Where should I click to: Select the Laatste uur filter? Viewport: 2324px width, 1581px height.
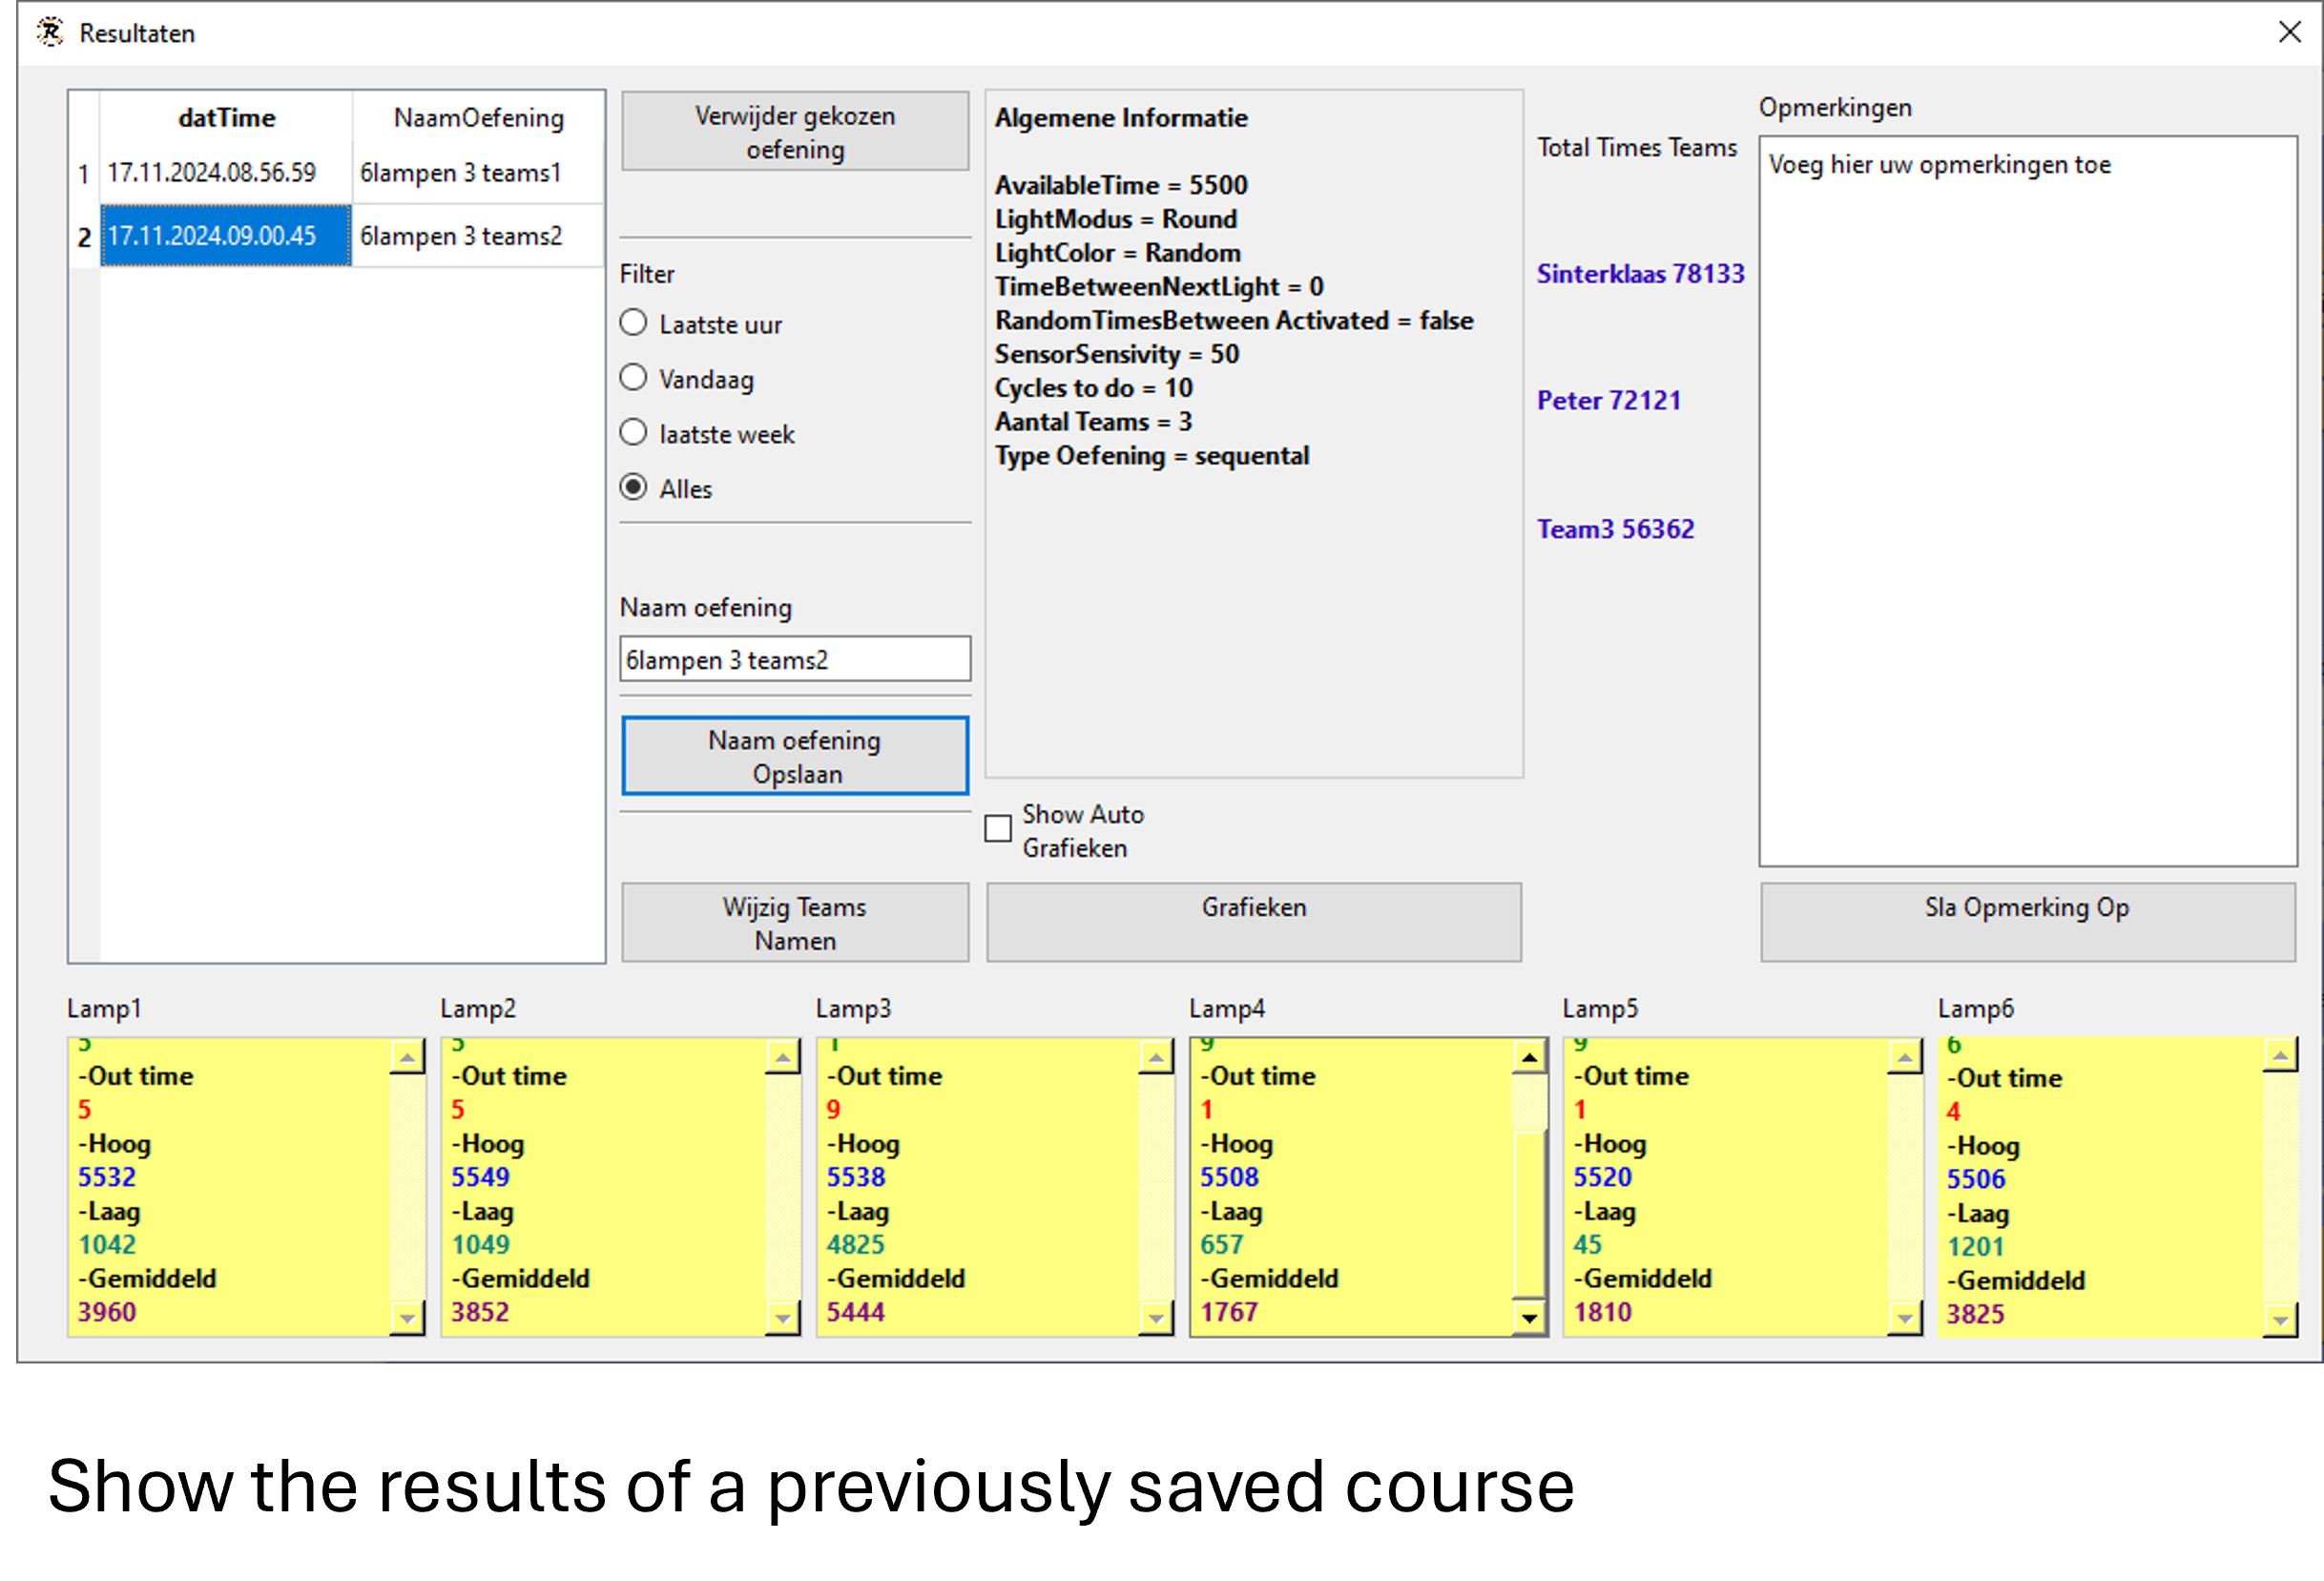click(633, 323)
